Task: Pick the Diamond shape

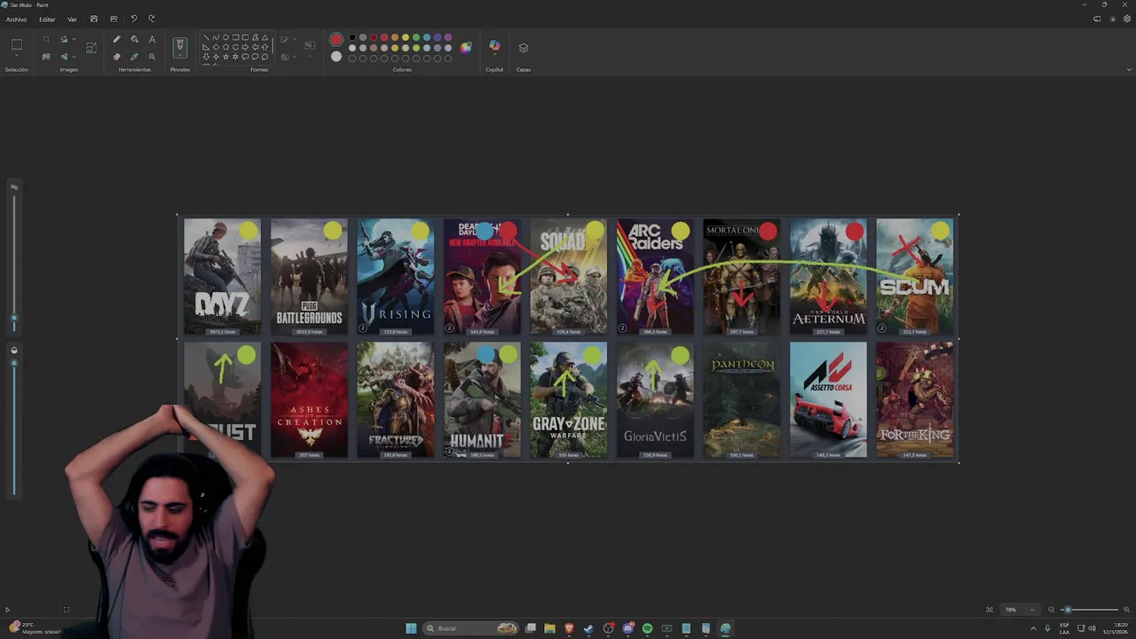Action: point(216,47)
